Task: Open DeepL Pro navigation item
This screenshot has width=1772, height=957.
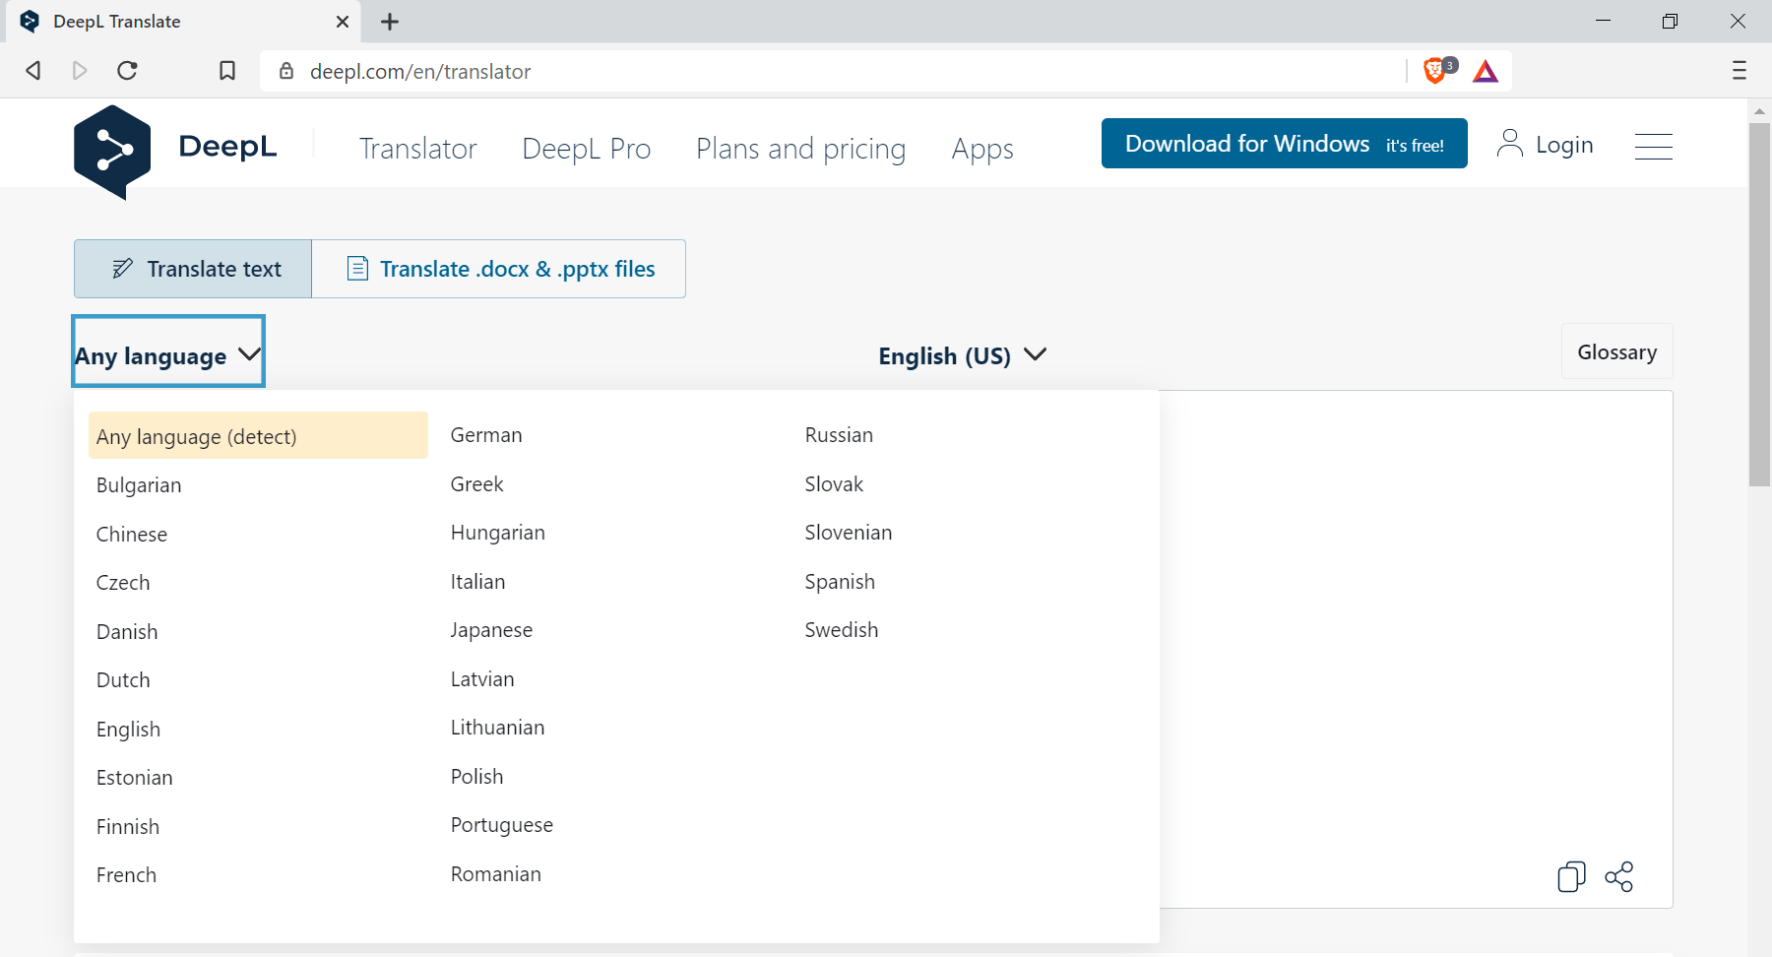Action: pyautogui.click(x=587, y=149)
